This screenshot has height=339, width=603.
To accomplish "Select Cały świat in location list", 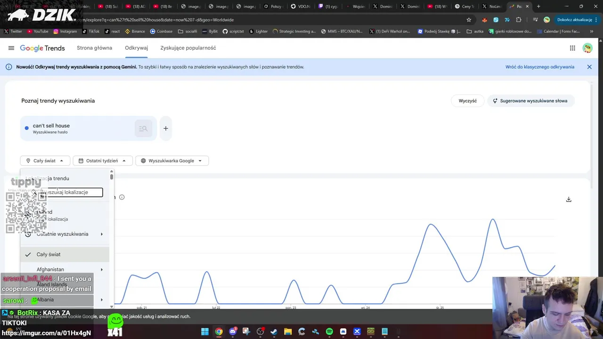I will 65,254.
